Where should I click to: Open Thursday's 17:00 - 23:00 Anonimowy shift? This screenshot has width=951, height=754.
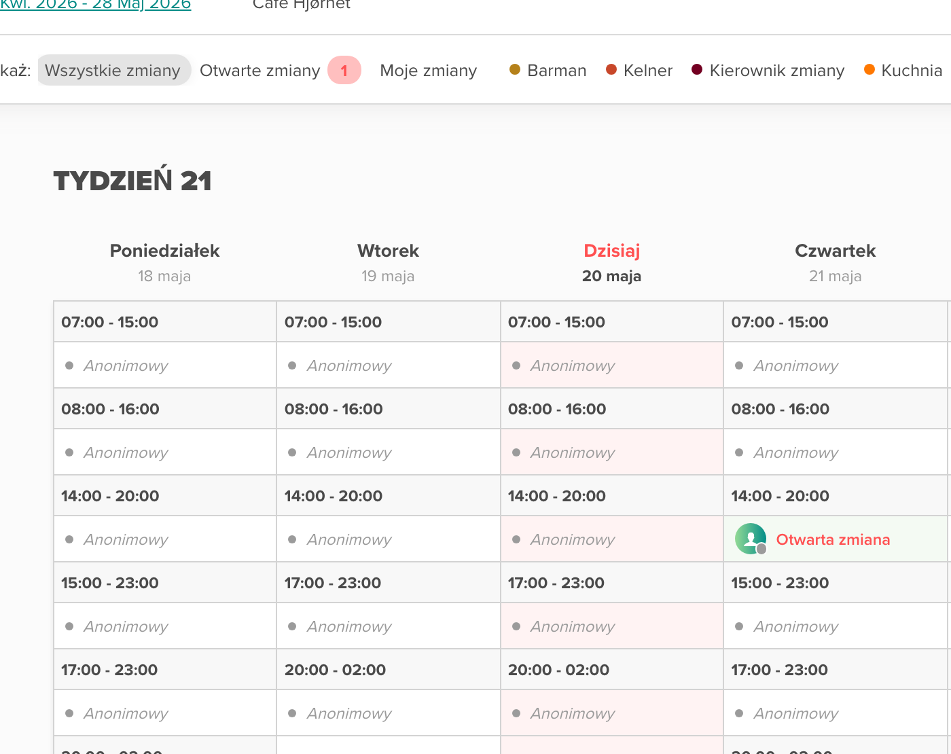(x=836, y=713)
